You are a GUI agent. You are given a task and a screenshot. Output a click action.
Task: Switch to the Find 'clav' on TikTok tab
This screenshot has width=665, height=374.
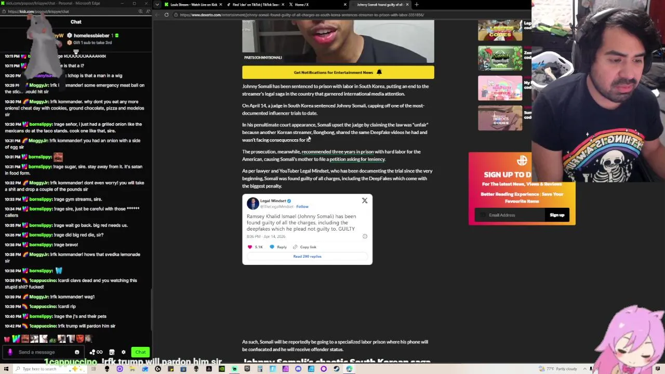coord(256,5)
